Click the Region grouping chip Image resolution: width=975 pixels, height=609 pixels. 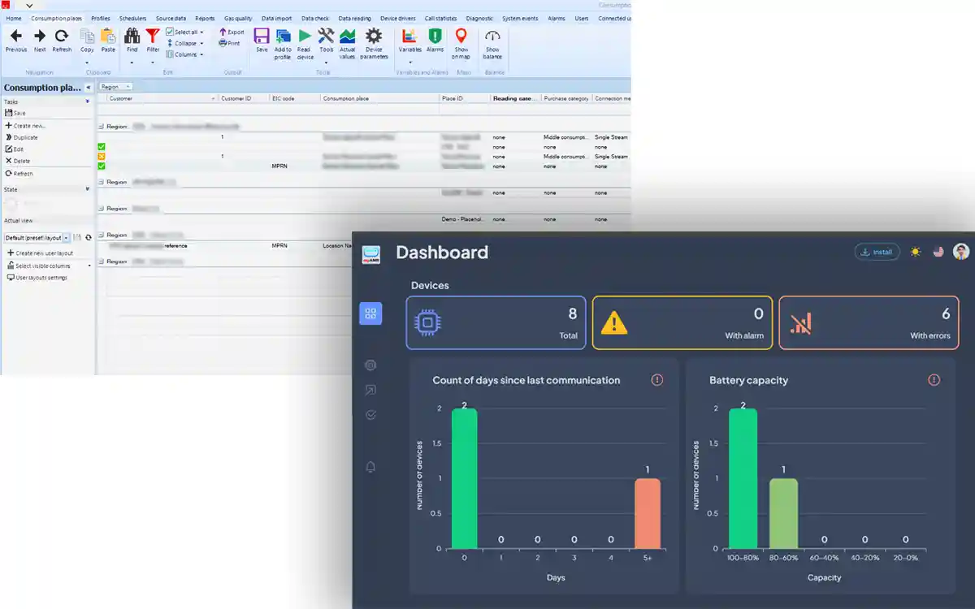[x=116, y=86]
